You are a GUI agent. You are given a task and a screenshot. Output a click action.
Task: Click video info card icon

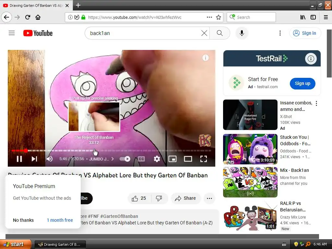point(205,58)
